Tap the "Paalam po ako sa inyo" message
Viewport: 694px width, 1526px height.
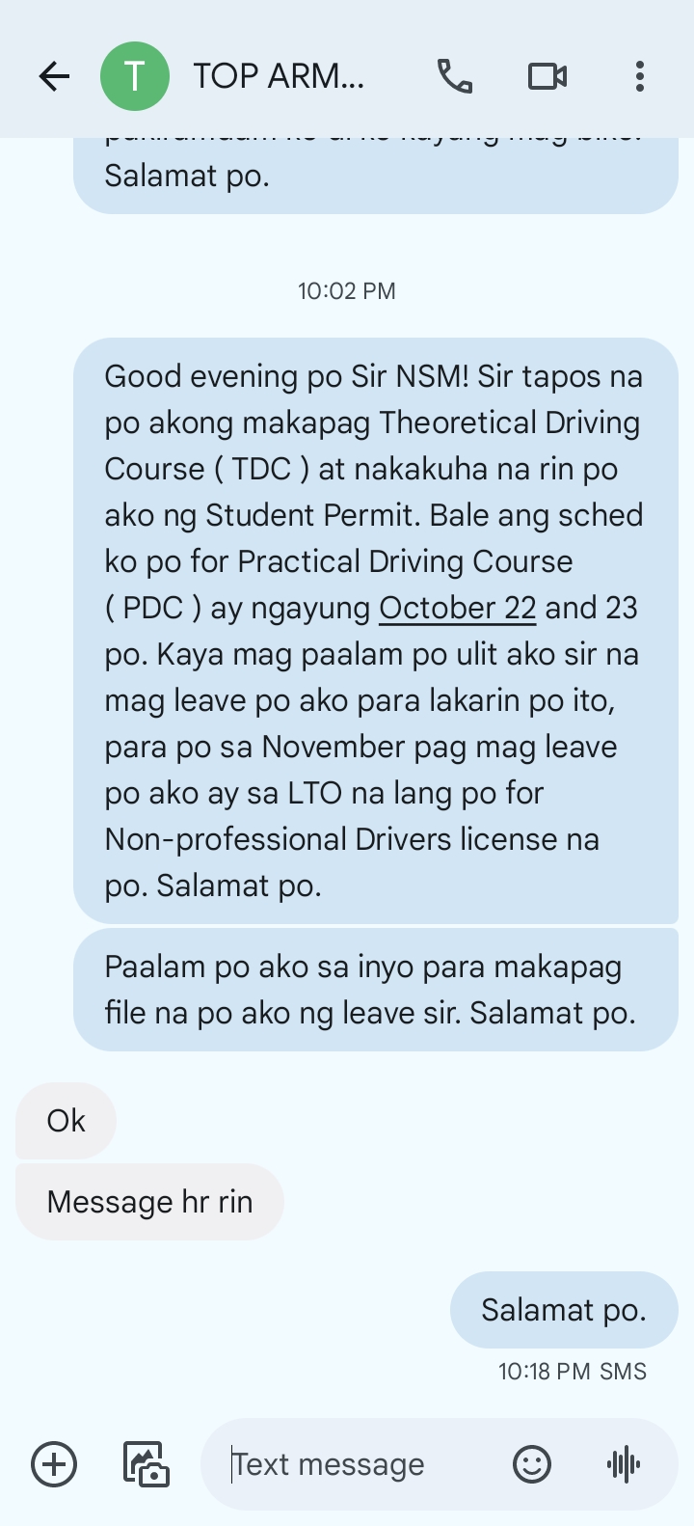(x=376, y=990)
